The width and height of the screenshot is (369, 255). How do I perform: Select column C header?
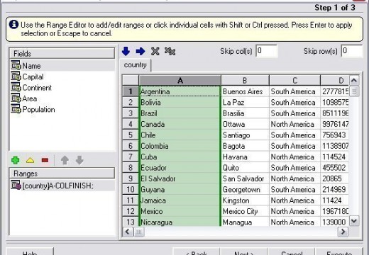[x=294, y=81]
